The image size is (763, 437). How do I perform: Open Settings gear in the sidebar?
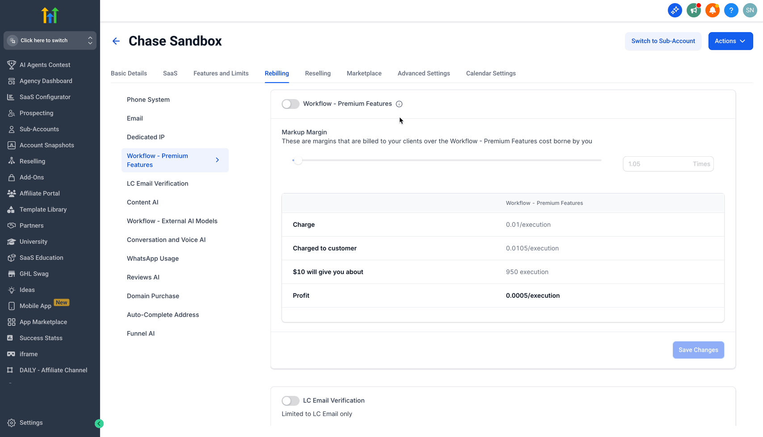[12, 423]
